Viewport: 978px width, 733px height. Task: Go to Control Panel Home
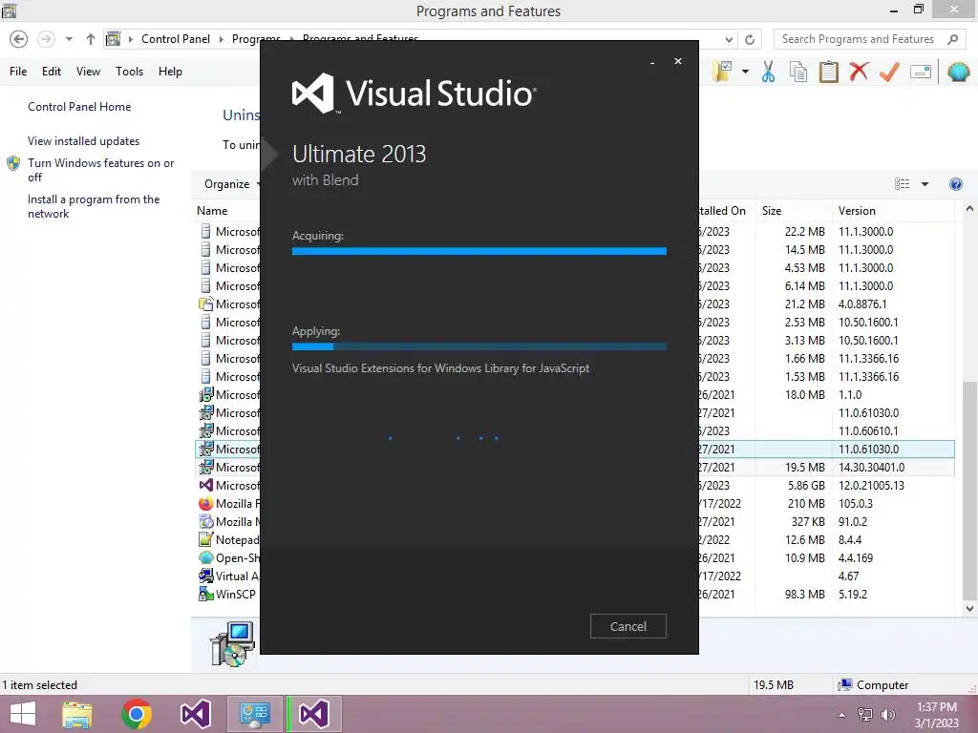pyautogui.click(x=79, y=107)
